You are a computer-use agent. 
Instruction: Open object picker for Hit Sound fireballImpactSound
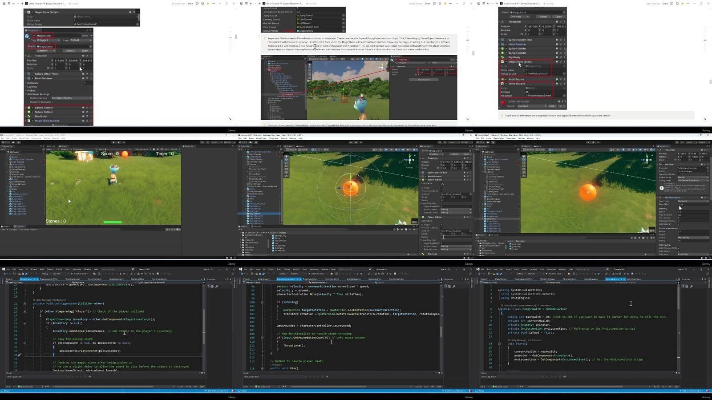(x=564, y=96)
